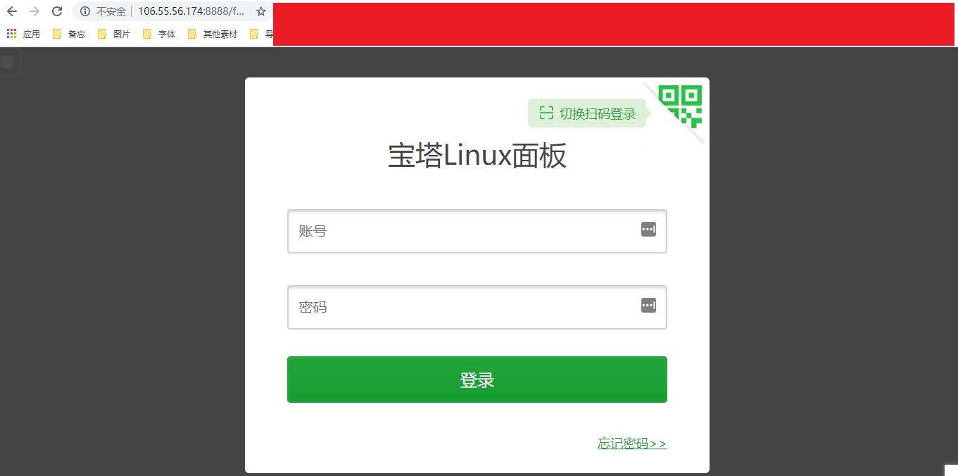Click the QR code login icon
Screen dimensions: 958x476
click(680, 106)
